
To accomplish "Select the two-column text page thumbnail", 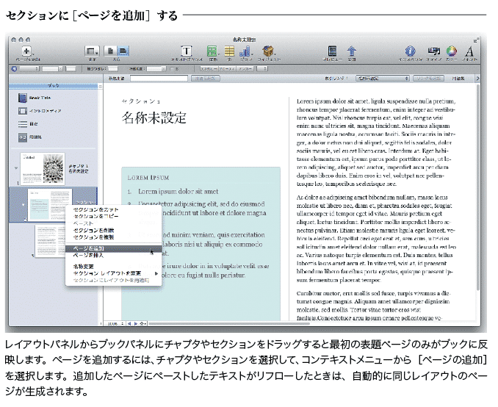I will [x=50, y=241].
